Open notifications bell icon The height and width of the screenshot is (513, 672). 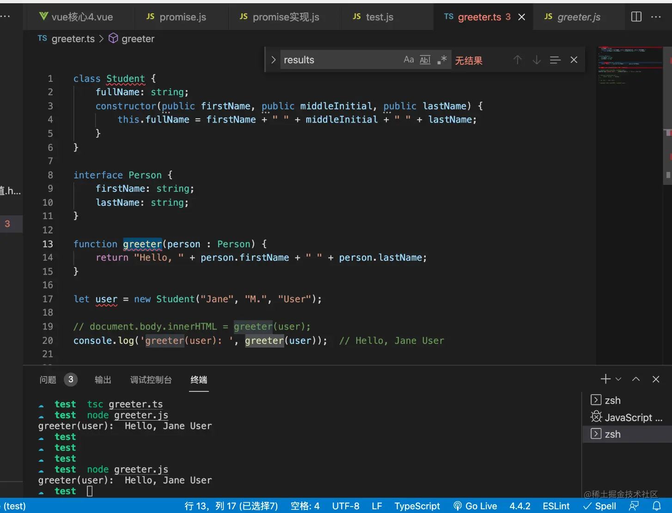pos(656,506)
